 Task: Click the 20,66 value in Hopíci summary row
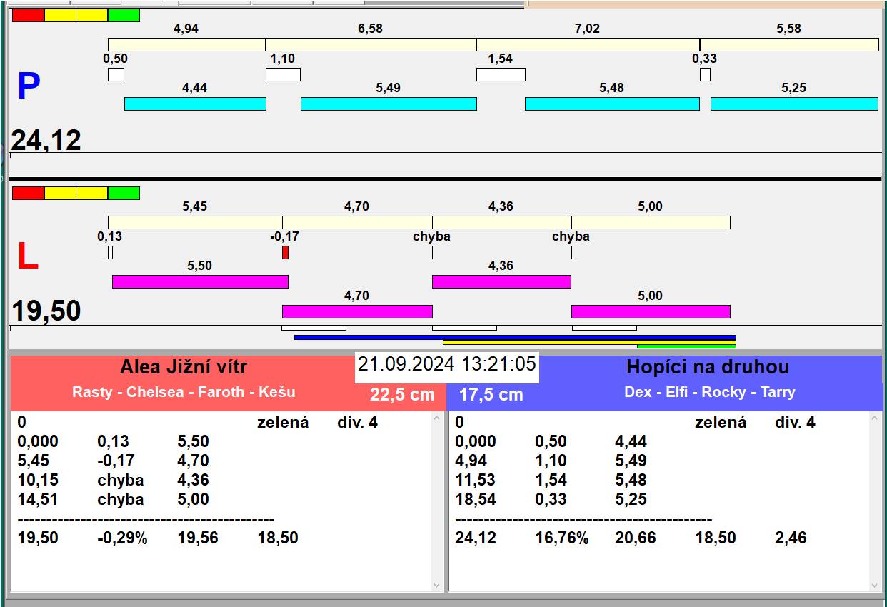point(636,538)
